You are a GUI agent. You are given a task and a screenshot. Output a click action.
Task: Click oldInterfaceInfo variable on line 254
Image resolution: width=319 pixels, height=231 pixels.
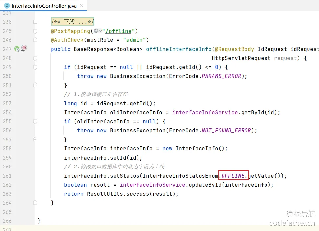click(136, 113)
